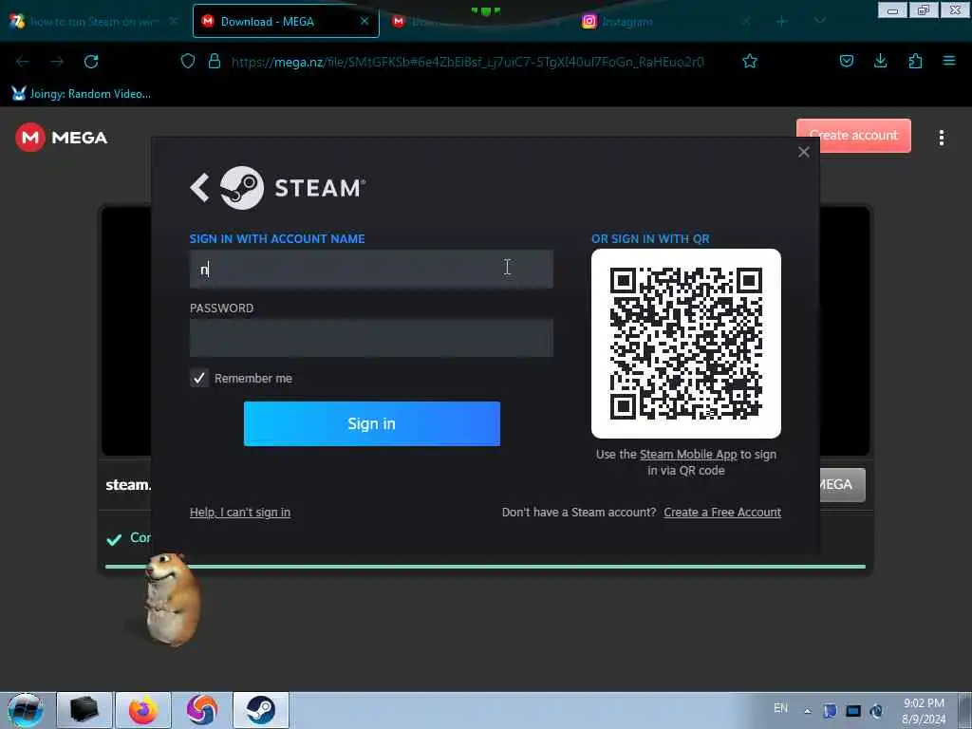
Task: Click the action center flag tray icon
Action: pos(830,711)
